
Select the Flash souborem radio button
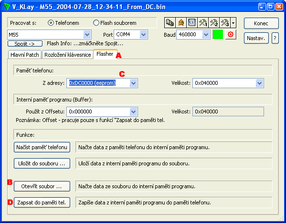coord(96,23)
